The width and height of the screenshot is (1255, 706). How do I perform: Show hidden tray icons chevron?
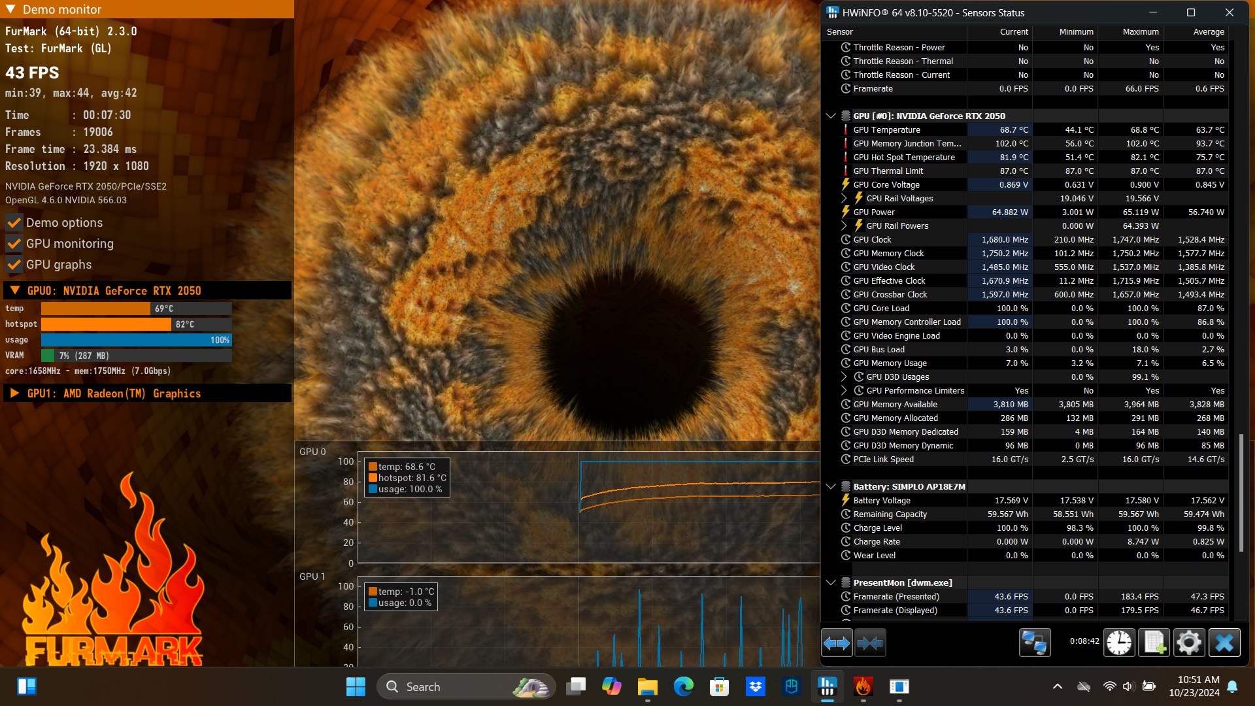pyautogui.click(x=1057, y=686)
